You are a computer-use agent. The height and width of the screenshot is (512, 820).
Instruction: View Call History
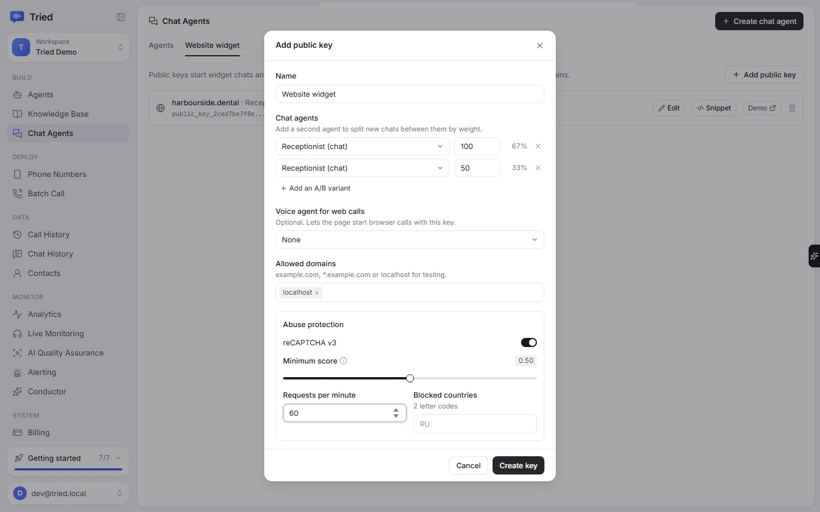click(x=68, y=234)
